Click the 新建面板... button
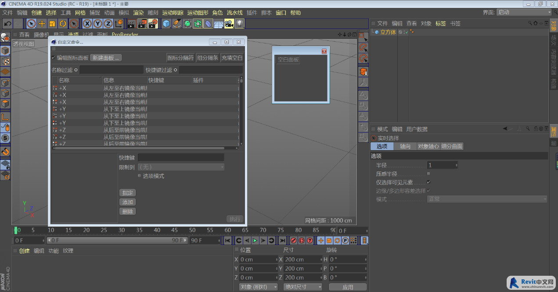This screenshot has width=558, height=292. tap(106, 58)
